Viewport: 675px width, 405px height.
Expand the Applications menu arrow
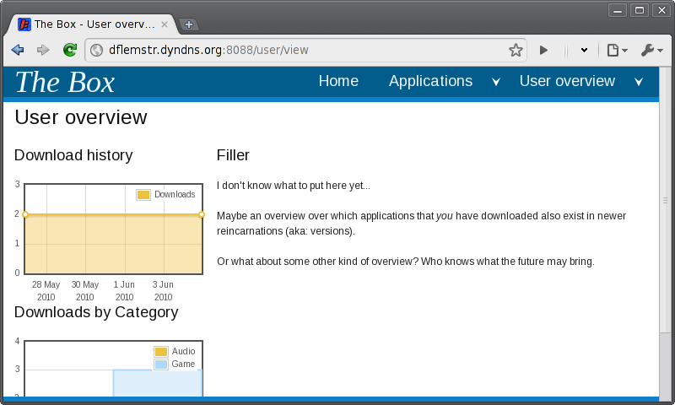pyautogui.click(x=496, y=82)
